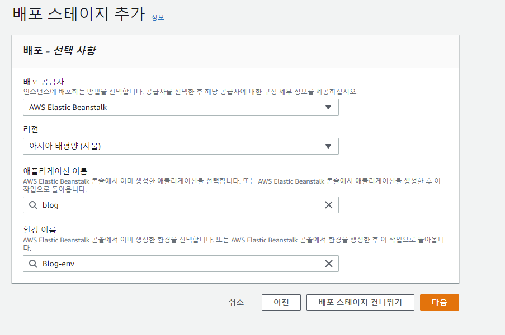Click the 배포 스테이지 추가 page title
Image resolution: width=505 pixels, height=335 pixels.
pyautogui.click(x=79, y=14)
